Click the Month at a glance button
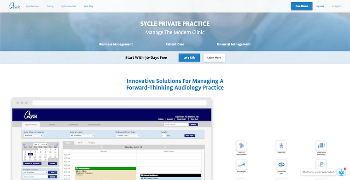 click(x=32, y=163)
